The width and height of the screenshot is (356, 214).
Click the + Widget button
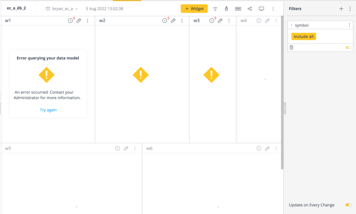[x=194, y=9]
